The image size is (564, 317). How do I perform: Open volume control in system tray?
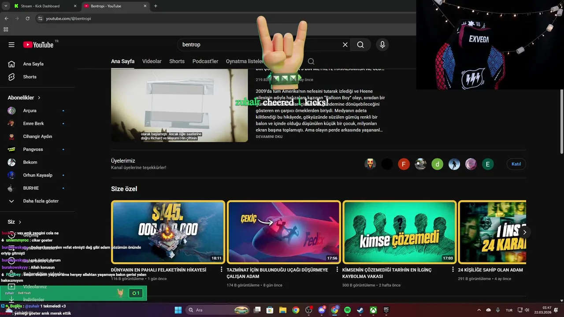pos(527,310)
